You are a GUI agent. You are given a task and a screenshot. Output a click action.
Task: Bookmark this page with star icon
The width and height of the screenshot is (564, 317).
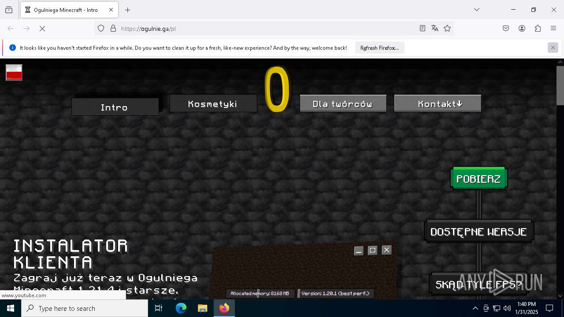pos(447,29)
